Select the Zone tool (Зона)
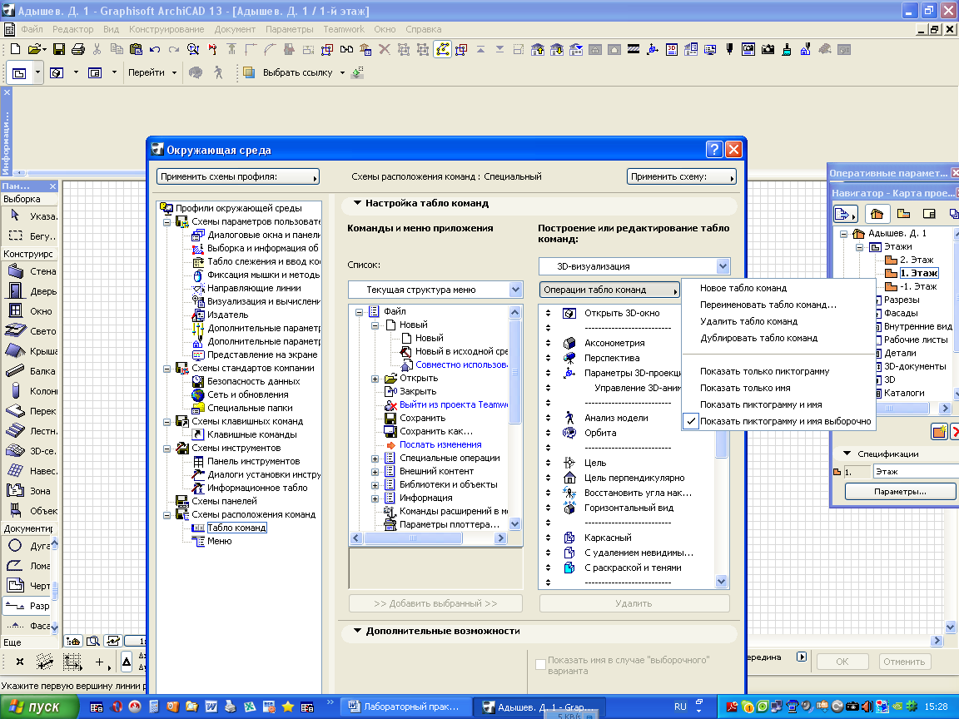Screen dimensions: 959x719 pyautogui.click(x=29, y=490)
